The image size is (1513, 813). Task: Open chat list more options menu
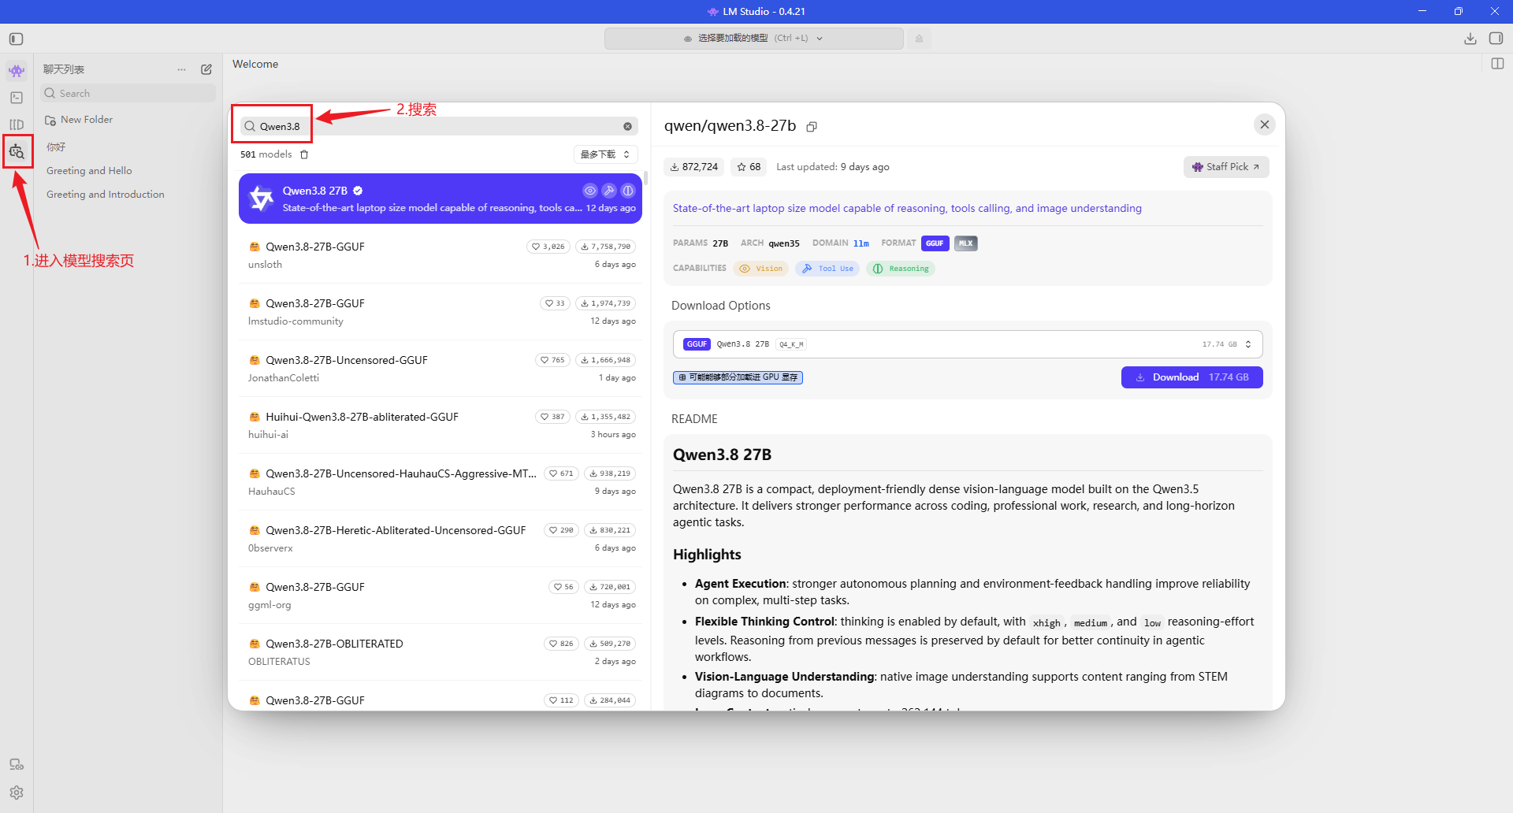(x=182, y=69)
